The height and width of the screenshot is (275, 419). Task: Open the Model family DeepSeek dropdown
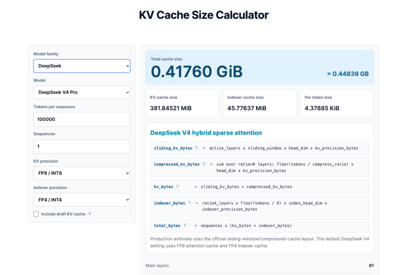(82, 66)
